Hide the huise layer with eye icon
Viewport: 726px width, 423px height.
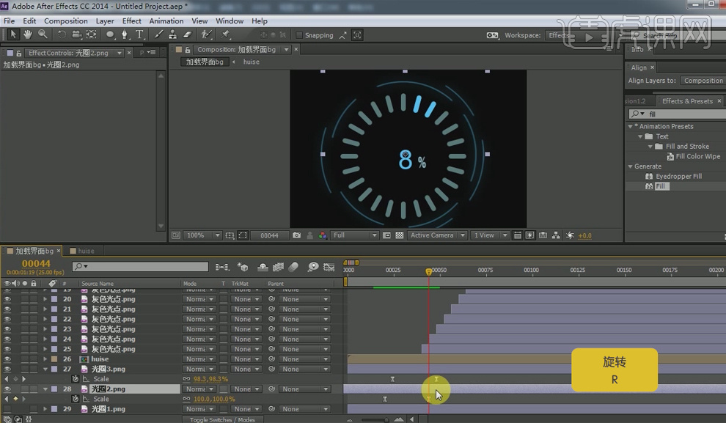tap(8, 359)
